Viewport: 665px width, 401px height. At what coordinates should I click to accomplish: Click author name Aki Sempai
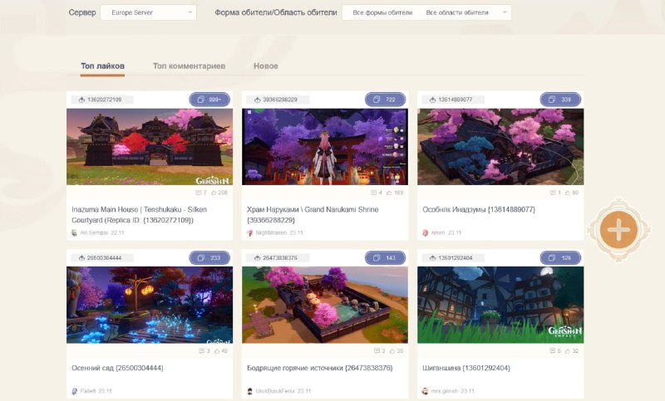pyautogui.click(x=94, y=233)
